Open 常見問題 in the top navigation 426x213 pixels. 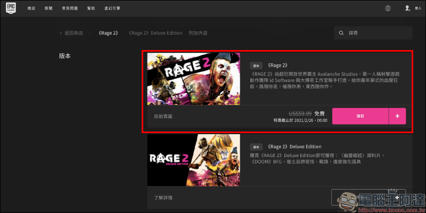coord(70,9)
